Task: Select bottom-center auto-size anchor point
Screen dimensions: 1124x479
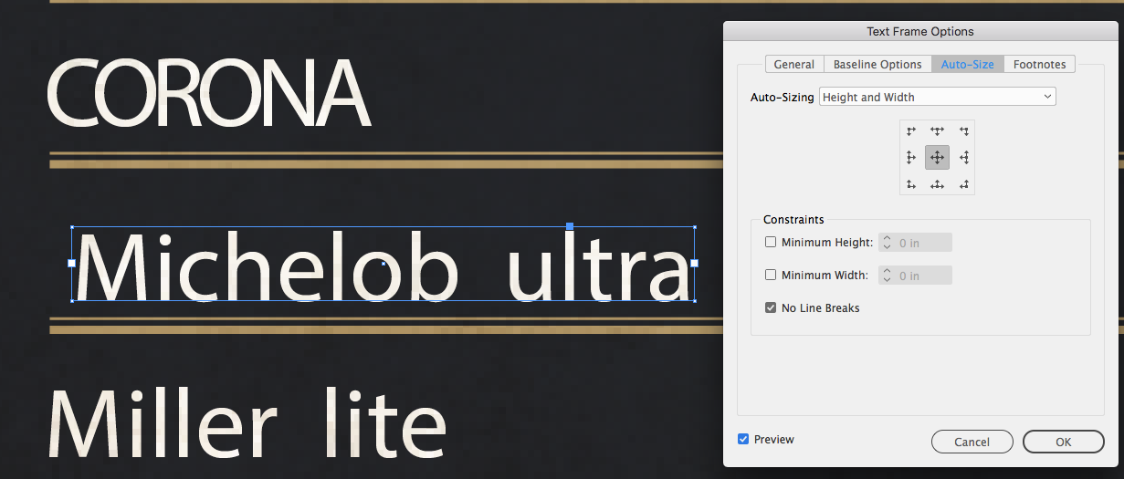Action: click(x=937, y=184)
